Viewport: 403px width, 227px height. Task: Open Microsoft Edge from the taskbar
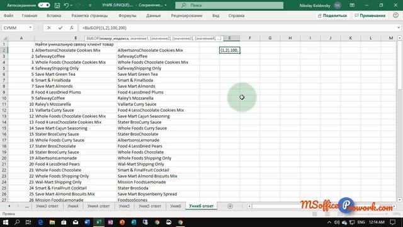click(40, 222)
